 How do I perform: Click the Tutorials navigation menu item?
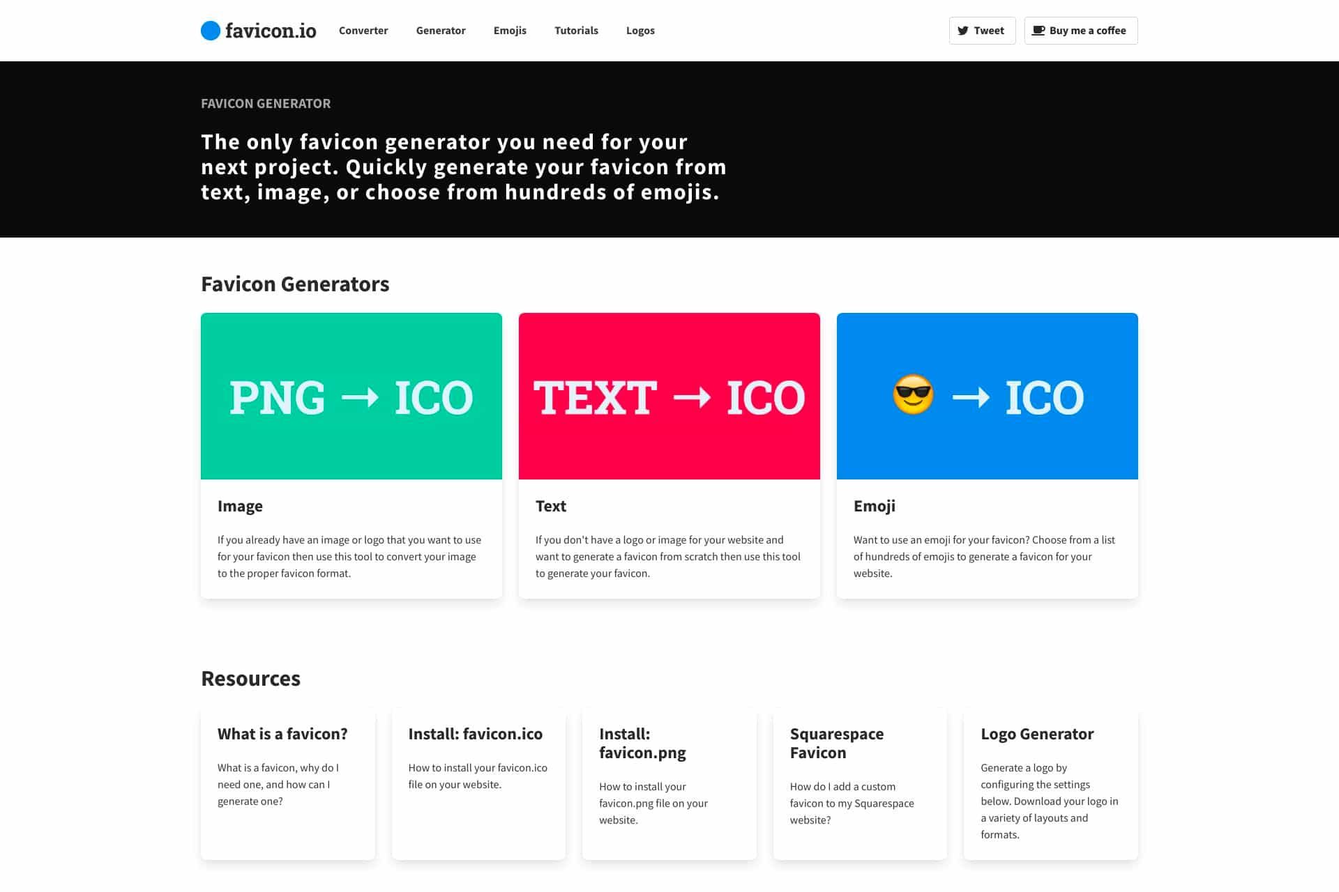coord(576,30)
